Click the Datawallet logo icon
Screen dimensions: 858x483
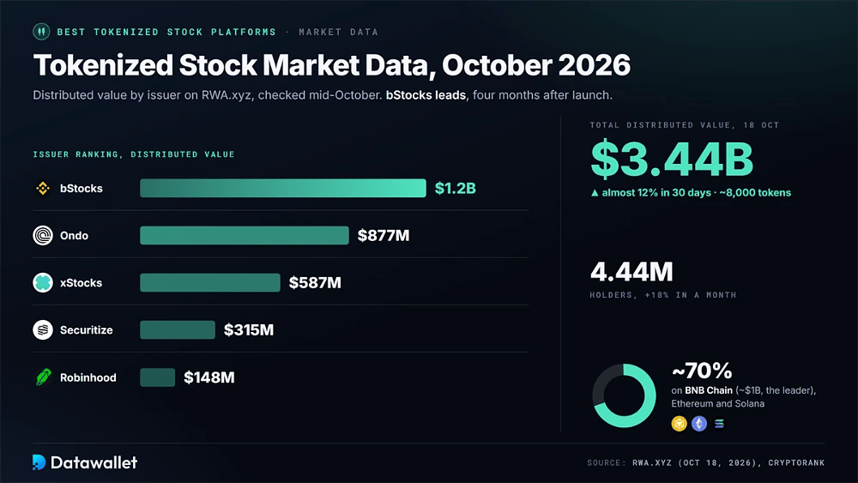click(x=39, y=462)
